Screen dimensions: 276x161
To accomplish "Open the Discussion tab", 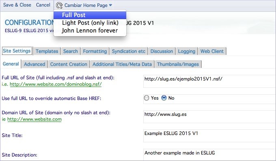I will point(162,51).
